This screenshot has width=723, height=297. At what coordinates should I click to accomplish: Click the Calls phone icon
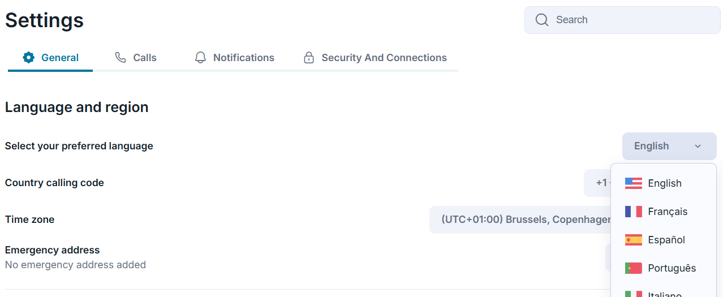click(x=120, y=58)
